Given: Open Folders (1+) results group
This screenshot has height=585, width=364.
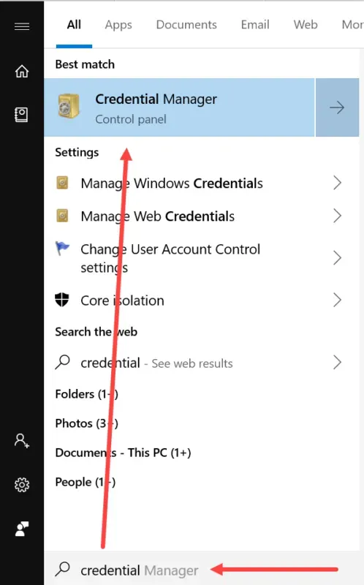Looking at the screenshot, I should coord(86,394).
